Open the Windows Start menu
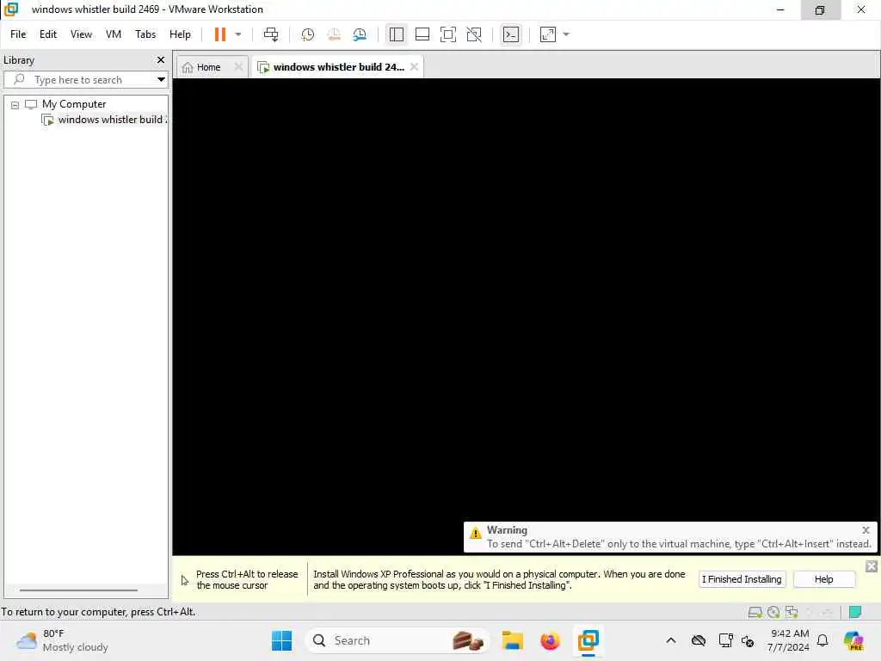The image size is (881, 661). (x=281, y=640)
